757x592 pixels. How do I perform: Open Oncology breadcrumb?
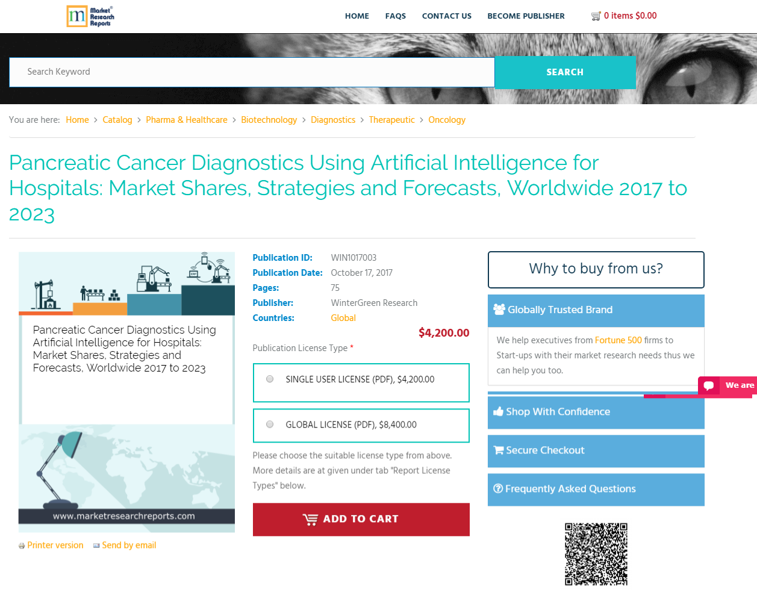point(447,120)
